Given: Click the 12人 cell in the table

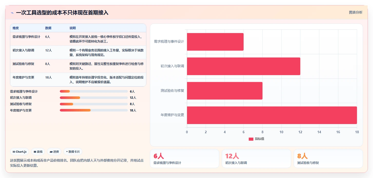Looking at the screenshot, I should pyautogui.click(x=49, y=50).
